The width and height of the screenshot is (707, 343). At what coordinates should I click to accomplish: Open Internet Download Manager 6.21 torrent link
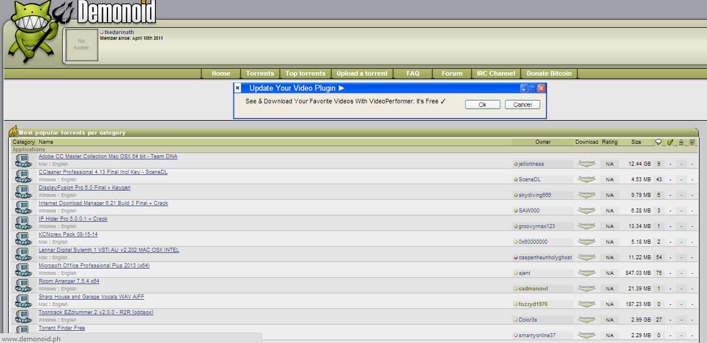point(103,203)
